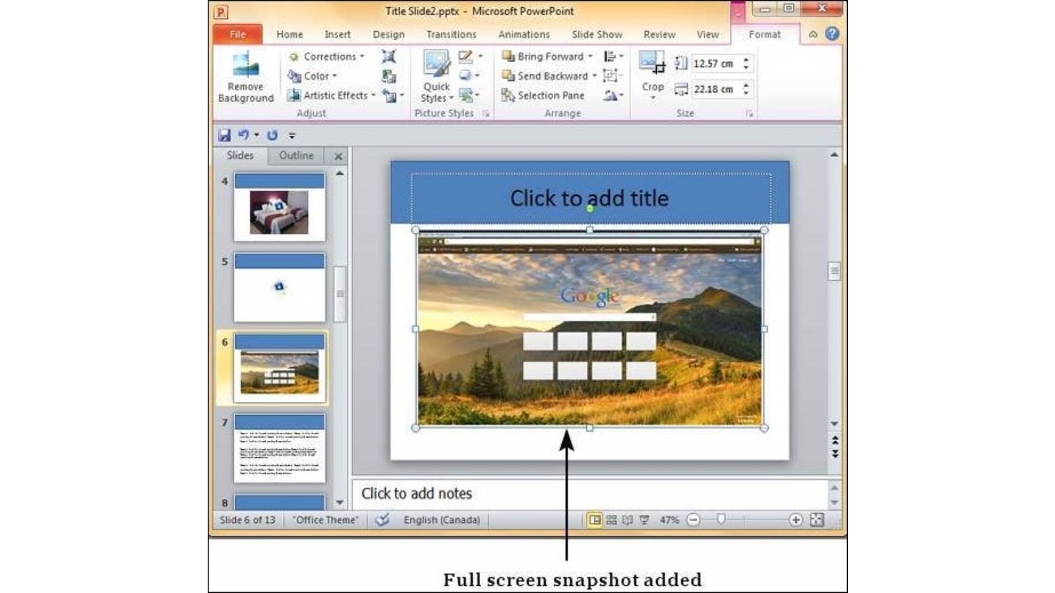1055x593 pixels.
Task: Click the 'Click to add notes' area
Action: (x=589, y=494)
